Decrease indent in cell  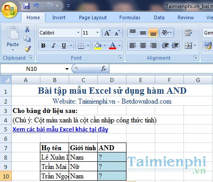(165, 45)
